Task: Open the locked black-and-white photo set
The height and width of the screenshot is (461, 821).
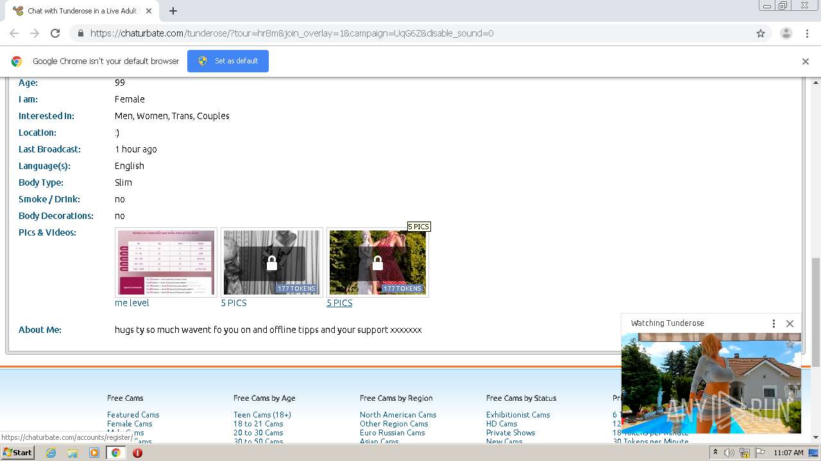Action: pos(272,262)
